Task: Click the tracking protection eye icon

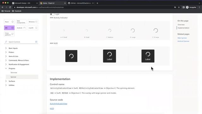Action: pos(175,7)
